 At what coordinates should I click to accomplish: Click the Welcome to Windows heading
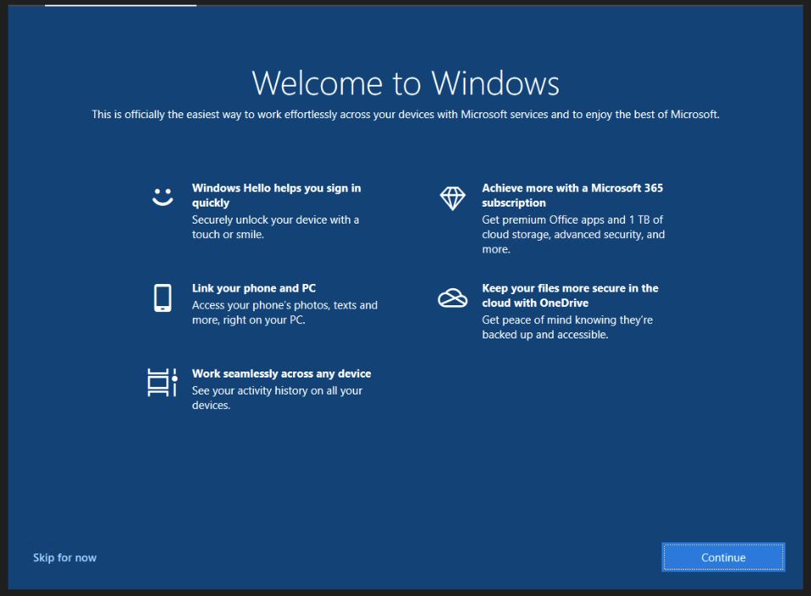[x=406, y=82]
